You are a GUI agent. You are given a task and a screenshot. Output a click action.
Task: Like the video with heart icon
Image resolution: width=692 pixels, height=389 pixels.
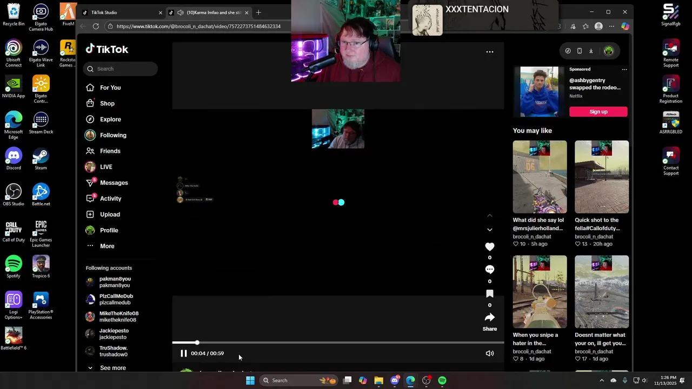pos(490,246)
